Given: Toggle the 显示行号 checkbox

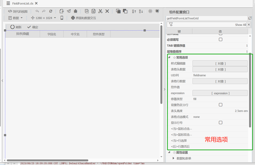Looking at the screenshot, I should click(221, 123).
